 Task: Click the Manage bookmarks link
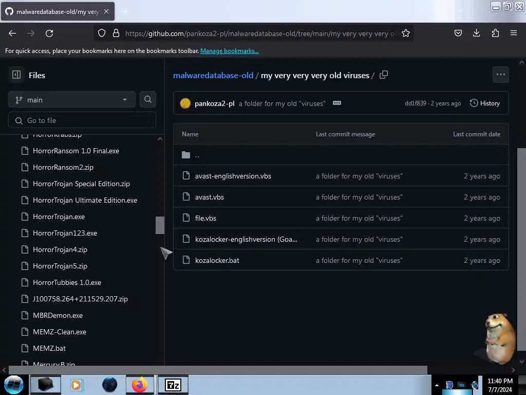click(x=230, y=51)
